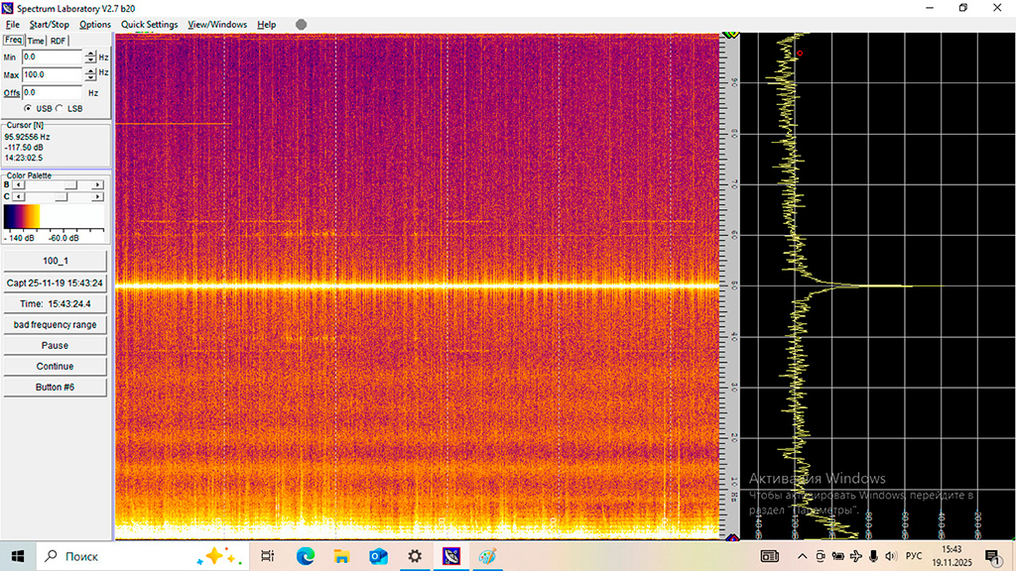The width and height of the screenshot is (1016, 571).
Task: Open File Explorer from the taskbar
Action: coord(341,556)
